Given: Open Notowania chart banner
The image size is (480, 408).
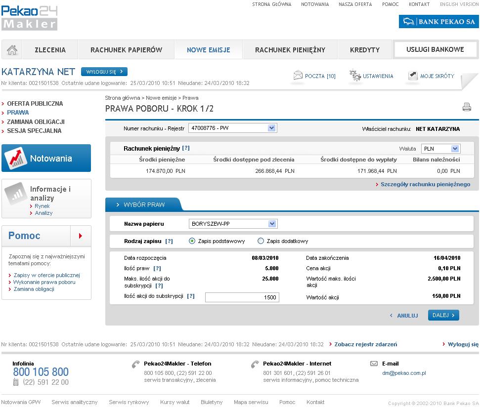Looking at the screenshot, I should [46, 158].
